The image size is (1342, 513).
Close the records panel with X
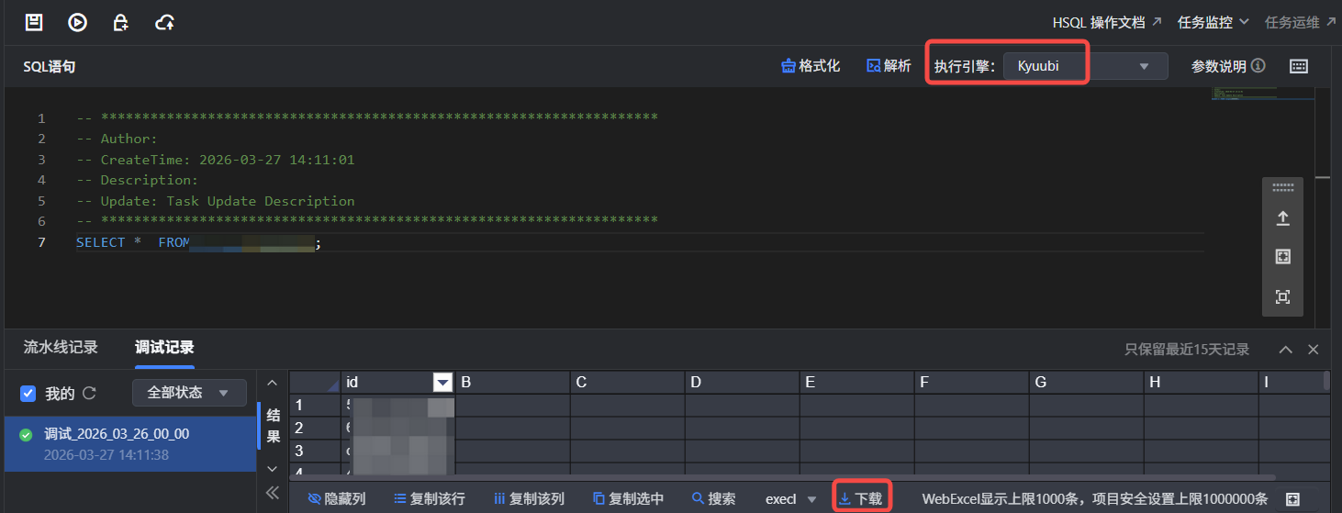pos(1314,350)
